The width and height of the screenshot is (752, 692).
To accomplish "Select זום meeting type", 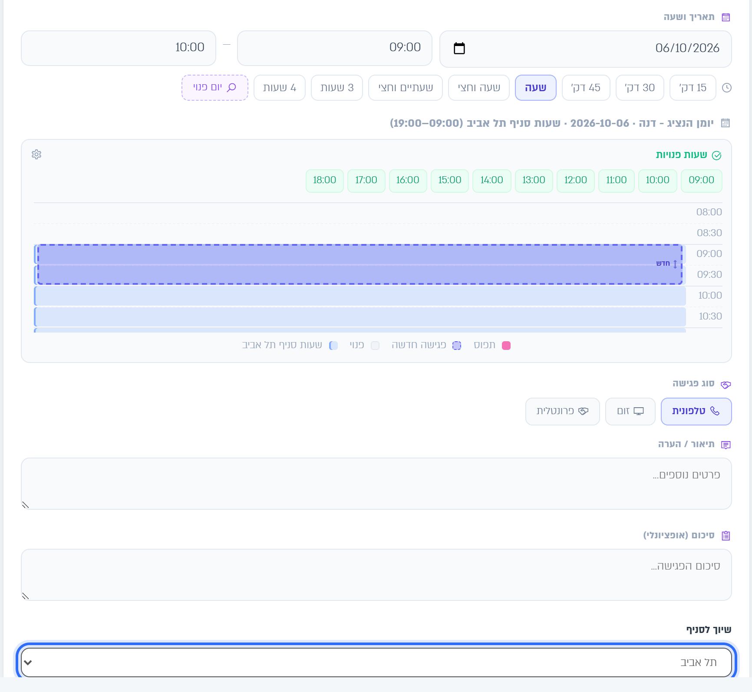I will pyautogui.click(x=630, y=412).
